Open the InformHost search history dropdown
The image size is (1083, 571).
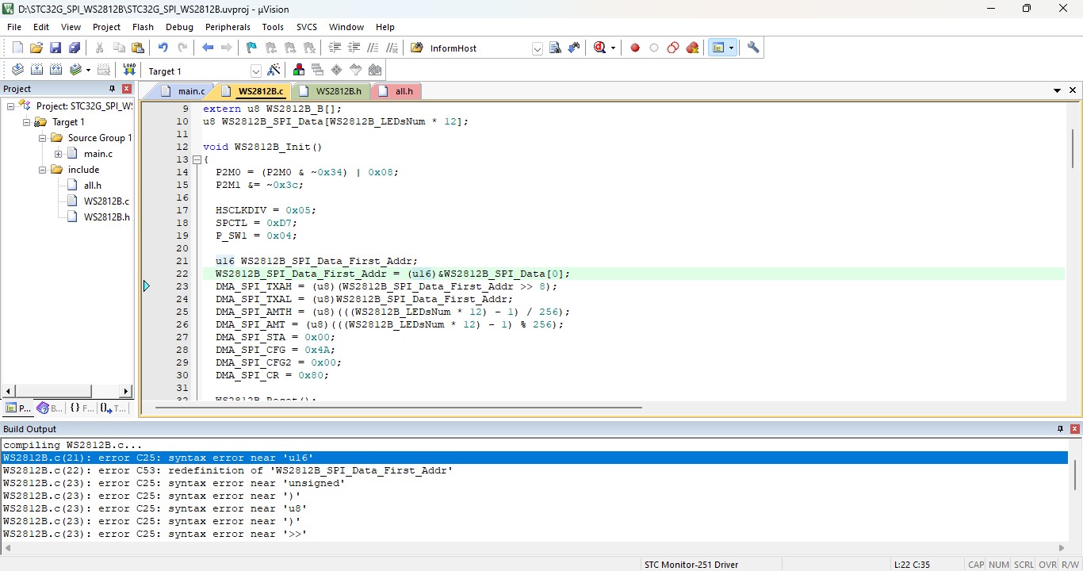537,48
